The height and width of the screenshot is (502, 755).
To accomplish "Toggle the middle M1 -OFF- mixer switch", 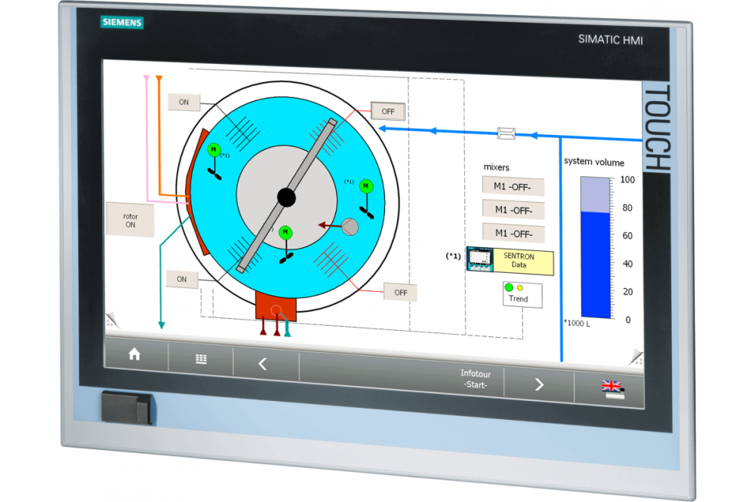I will pyautogui.click(x=513, y=210).
